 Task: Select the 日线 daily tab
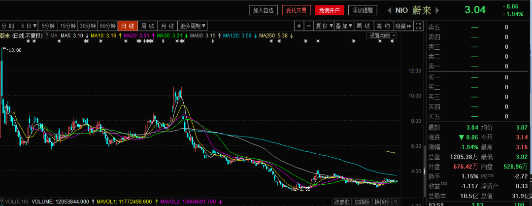pos(128,26)
